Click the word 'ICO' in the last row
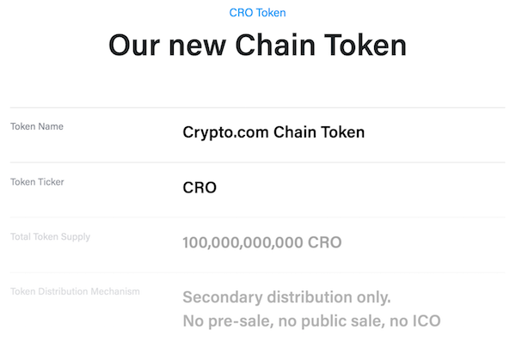Image resolution: width=516 pixels, height=348 pixels. coord(427,321)
